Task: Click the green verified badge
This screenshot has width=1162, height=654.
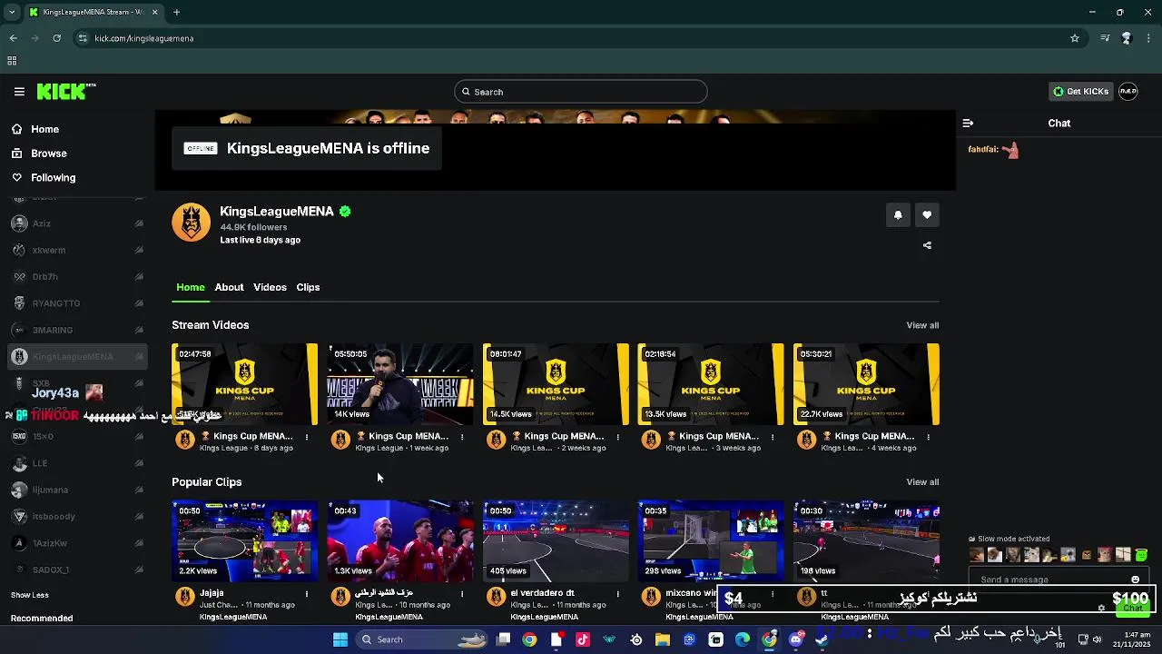Action: (345, 212)
